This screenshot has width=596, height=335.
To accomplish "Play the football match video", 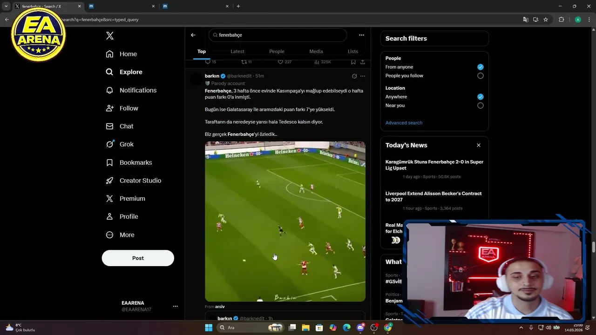I will 285,221.
